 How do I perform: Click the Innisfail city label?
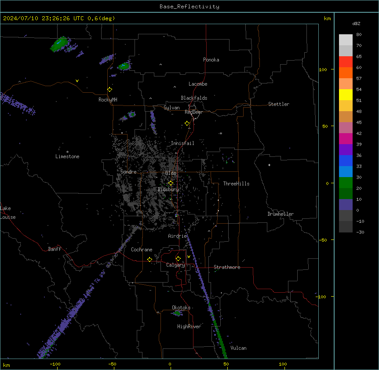[182, 143]
